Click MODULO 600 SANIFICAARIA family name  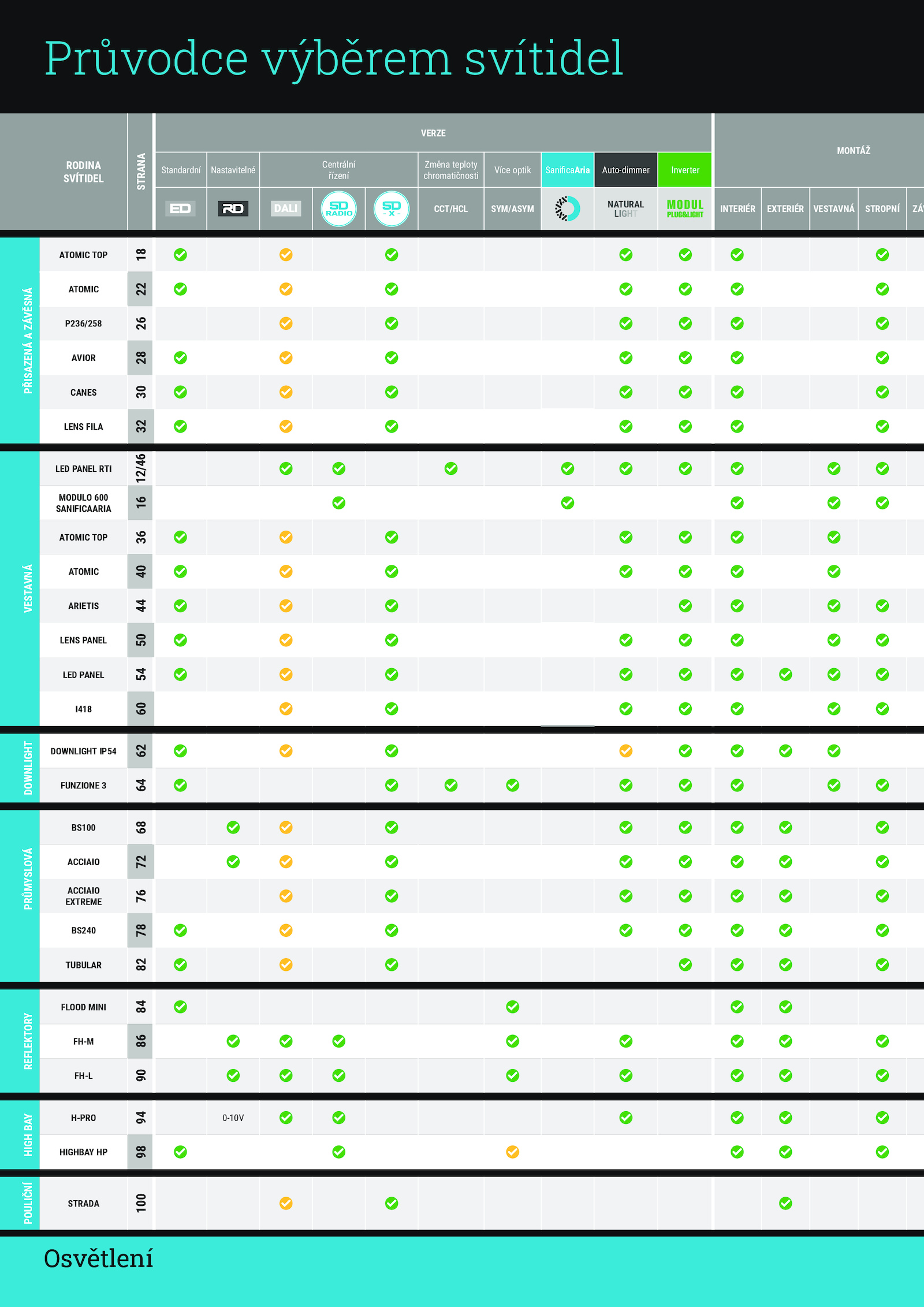pos(84,502)
